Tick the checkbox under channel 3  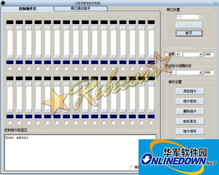pos(29,68)
